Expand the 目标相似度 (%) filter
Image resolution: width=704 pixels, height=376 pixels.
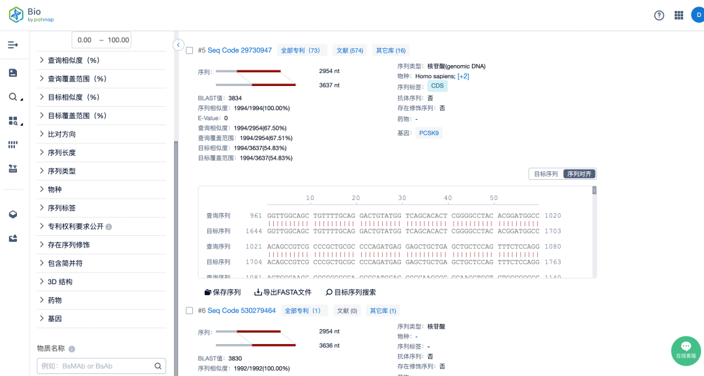[102, 97]
